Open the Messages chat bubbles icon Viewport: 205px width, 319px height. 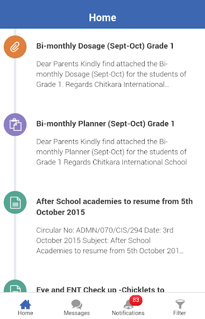click(77, 304)
